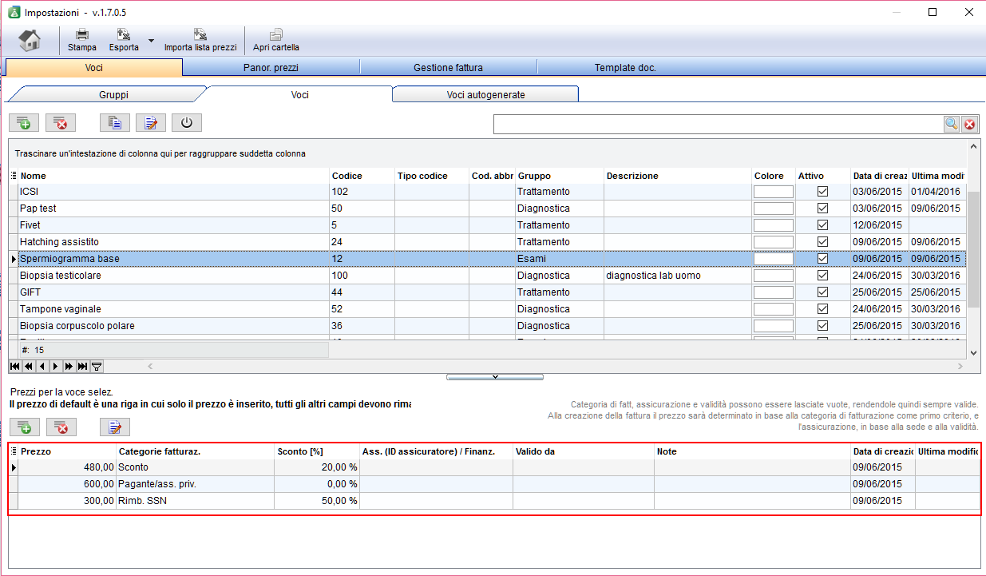Add a new voce with green plus button
This screenshot has height=576, width=986.
click(x=24, y=122)
